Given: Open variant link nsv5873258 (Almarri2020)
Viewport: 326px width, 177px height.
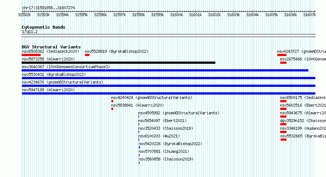Looking at the screenshot, I should [48, 59].
